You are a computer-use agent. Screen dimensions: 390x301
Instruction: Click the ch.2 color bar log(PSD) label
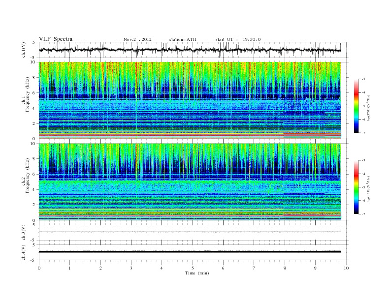click(x=368, y=189)
